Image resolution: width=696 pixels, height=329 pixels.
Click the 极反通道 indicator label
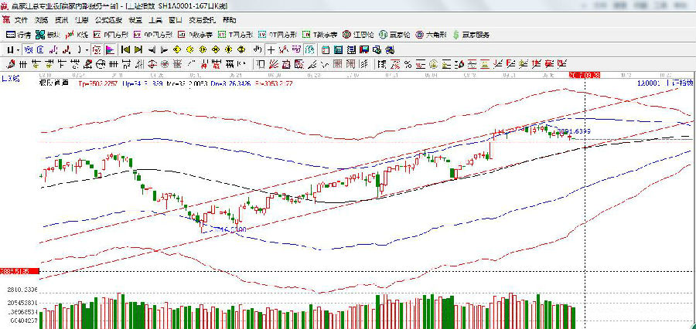[x=53, y=82]
